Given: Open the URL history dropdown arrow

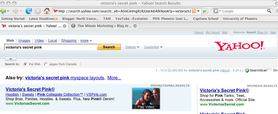Looking at the screenshot, I should coord(199,11).
